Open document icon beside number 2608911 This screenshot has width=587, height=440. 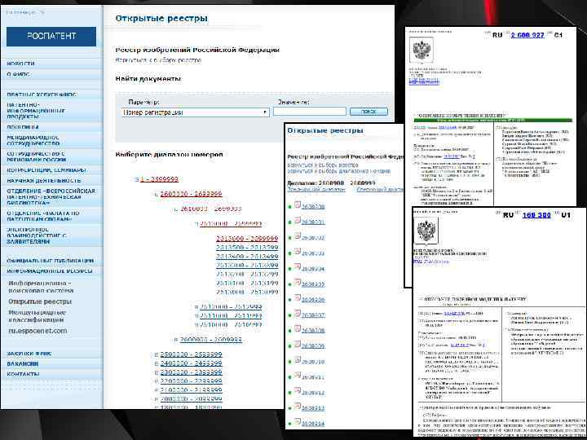(298, 376)
